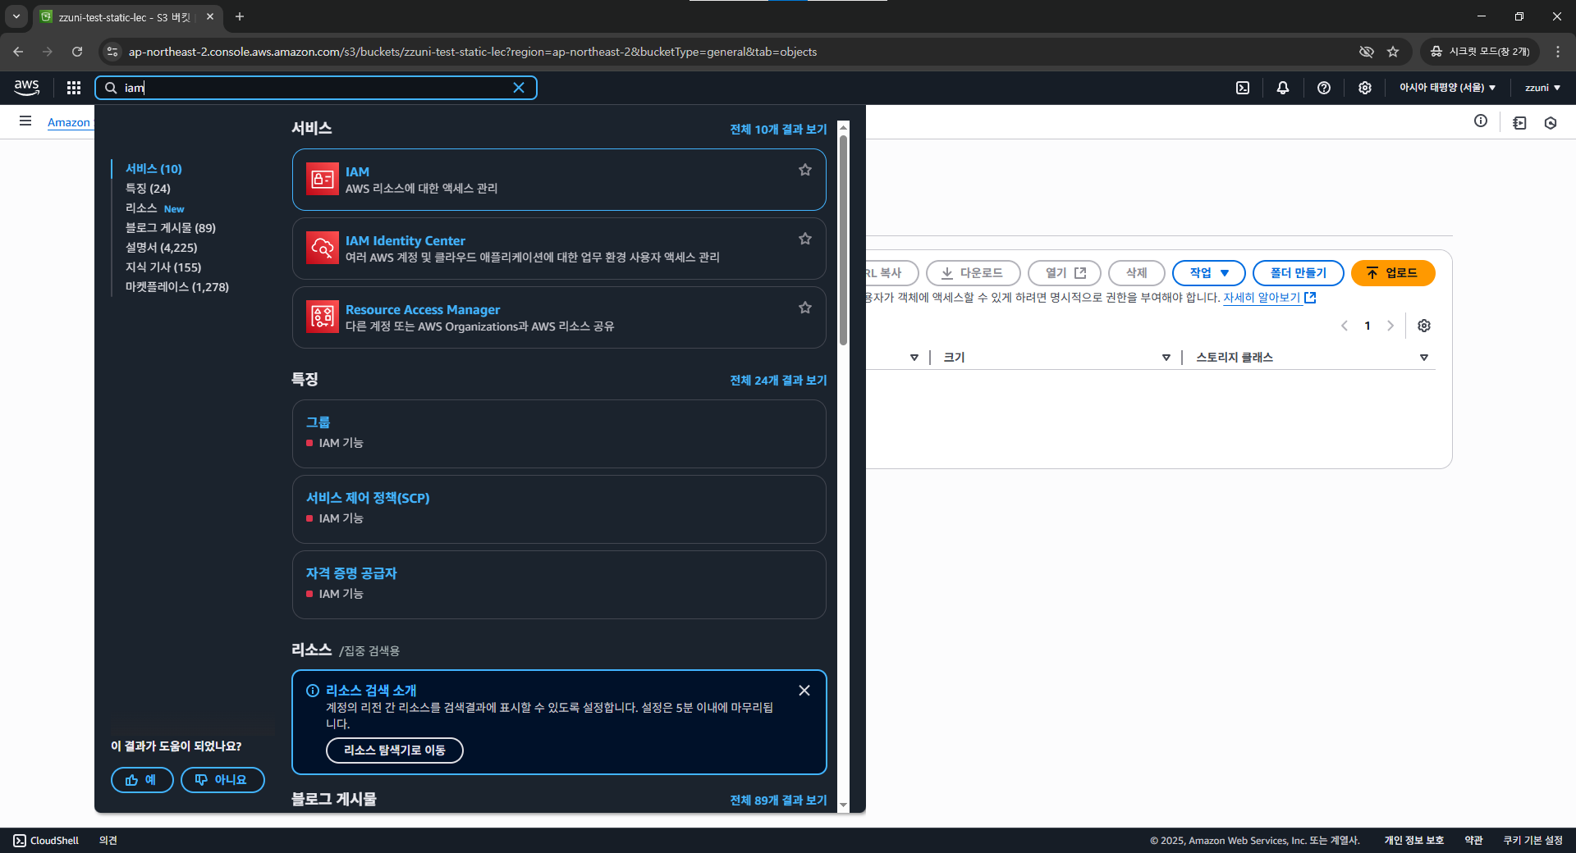Expand the Asia Pacific (Seoul) region dropdown

pyautogui.click(x=1447, y=88)
